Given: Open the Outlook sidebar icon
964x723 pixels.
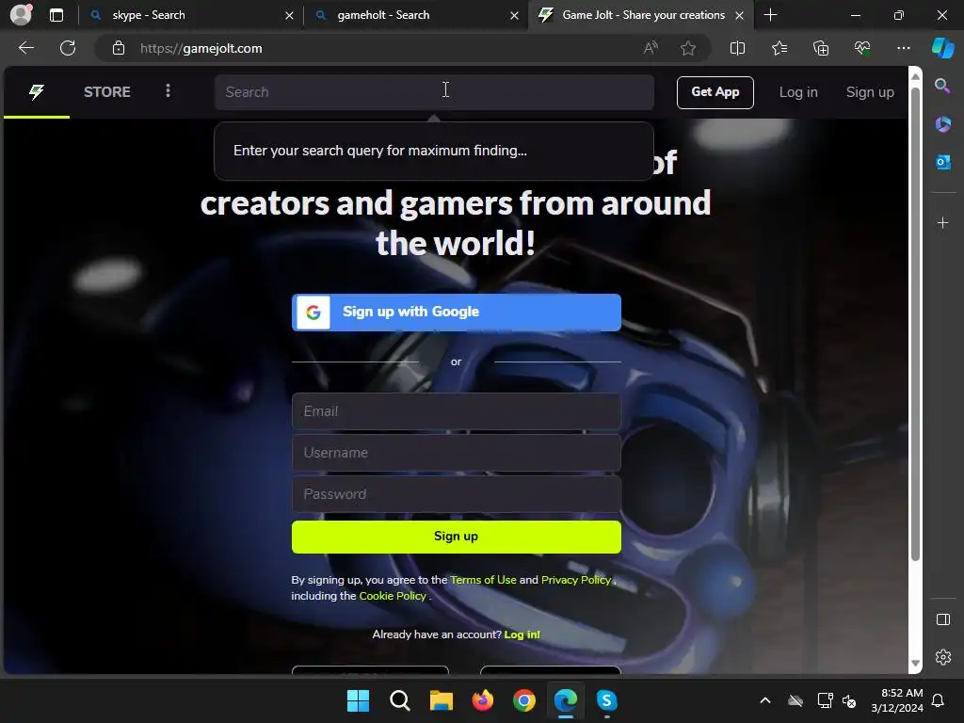Looking at the screenshot, I should pyautogui.click(x=943, y=162).
